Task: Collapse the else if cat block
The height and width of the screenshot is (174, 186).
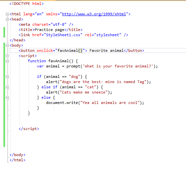Action: coord(7,87)
